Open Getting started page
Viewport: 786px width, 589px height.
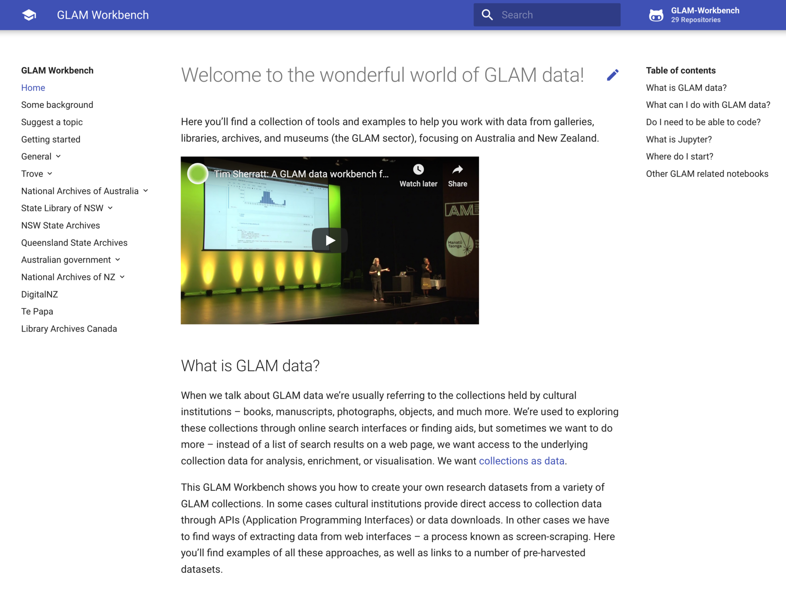(51, 140)
